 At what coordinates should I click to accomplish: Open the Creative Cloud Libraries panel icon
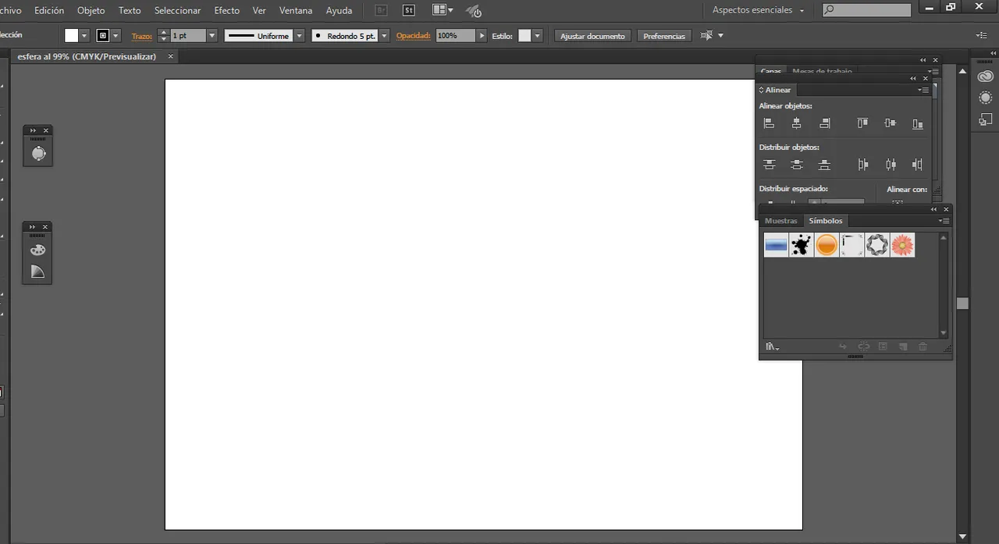(985, 76)
